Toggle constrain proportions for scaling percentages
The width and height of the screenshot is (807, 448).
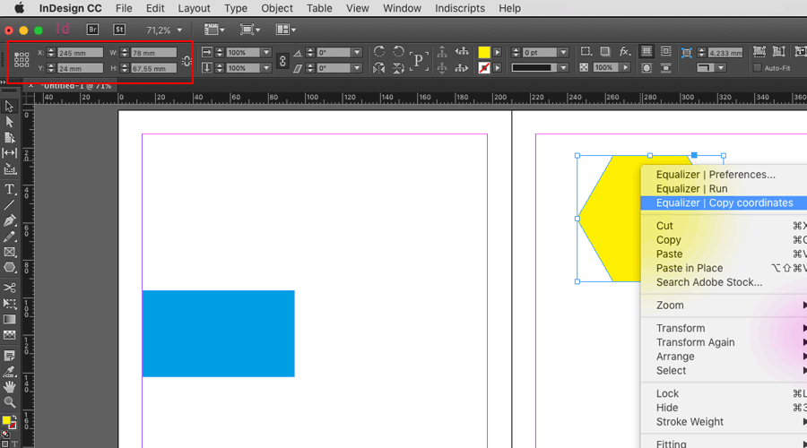pos(282,61)
